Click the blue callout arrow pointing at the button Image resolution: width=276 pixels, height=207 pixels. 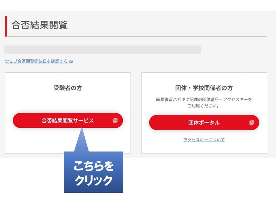click(82, 140)
